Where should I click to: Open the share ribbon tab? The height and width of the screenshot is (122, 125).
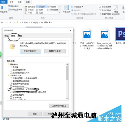click(19, 2)
